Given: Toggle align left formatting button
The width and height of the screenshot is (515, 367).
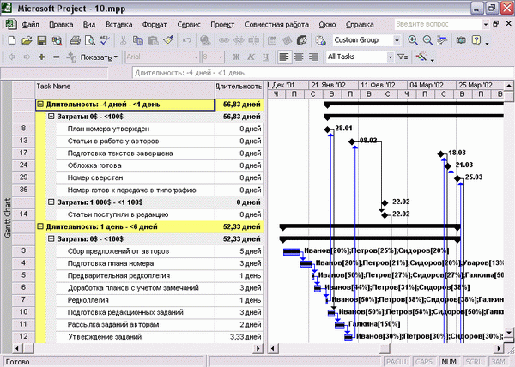Looking at the screenshot, I should point(284,57).
